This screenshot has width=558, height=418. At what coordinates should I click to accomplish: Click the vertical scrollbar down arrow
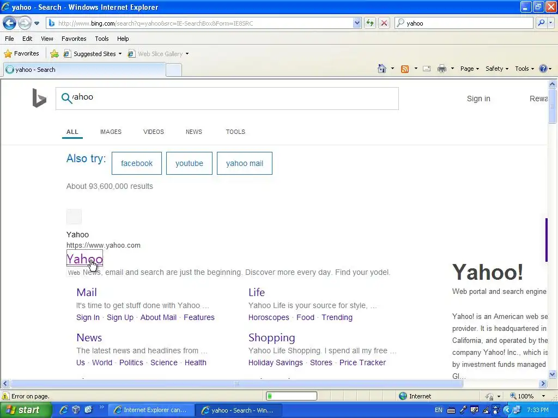pyautogui.click(x=553, y=374)
